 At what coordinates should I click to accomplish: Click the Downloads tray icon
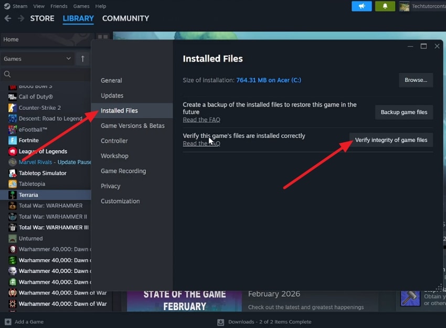[220, 322]
